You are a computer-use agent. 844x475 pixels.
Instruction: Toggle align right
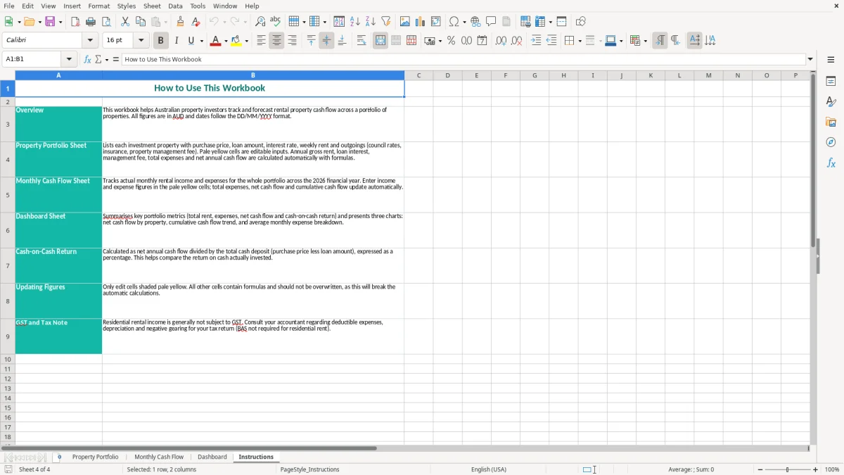tap(292, 41)
